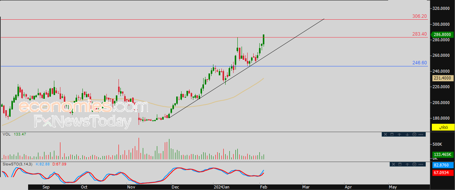Click the K:82.88 readout
The image size is (455, 190).
click(43, 164)
